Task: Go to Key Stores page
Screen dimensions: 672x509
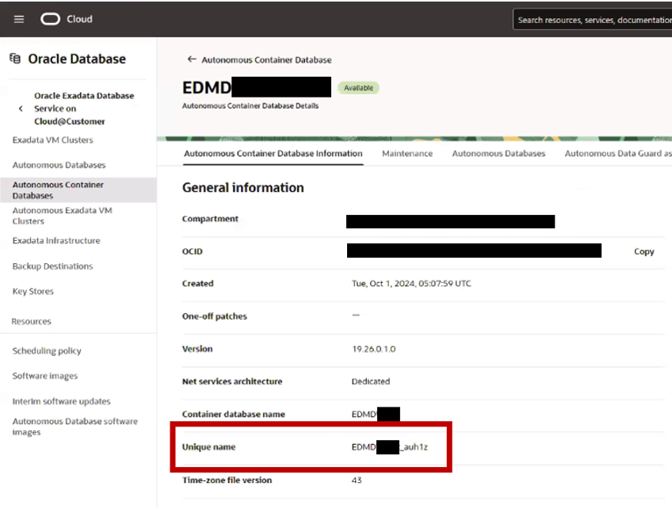Action: (33, 291)
